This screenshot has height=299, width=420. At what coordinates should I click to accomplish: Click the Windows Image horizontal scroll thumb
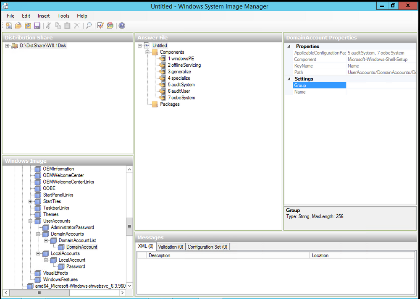[39, 293]
